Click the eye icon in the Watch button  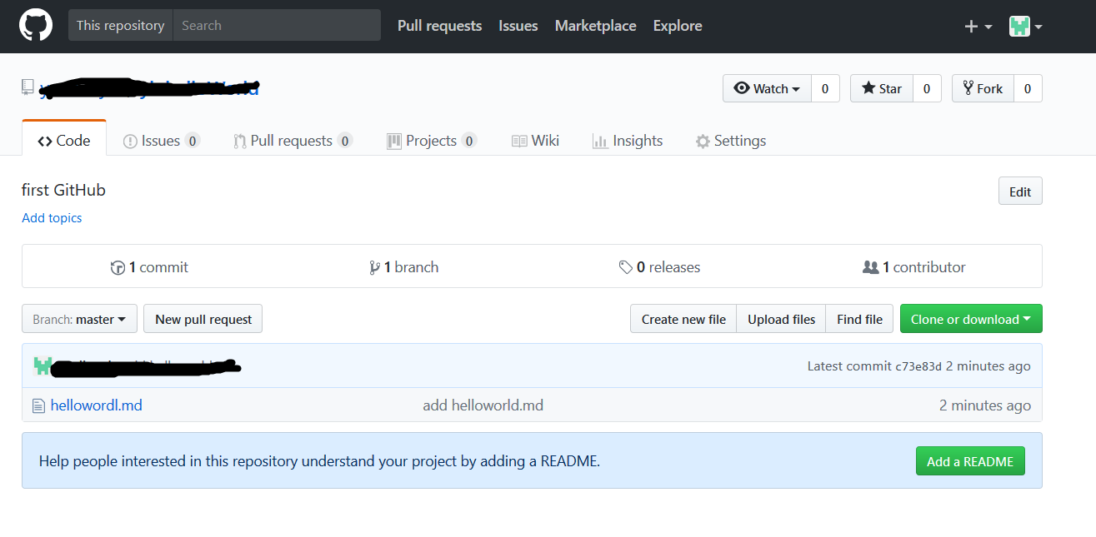[x=741, y=88]
